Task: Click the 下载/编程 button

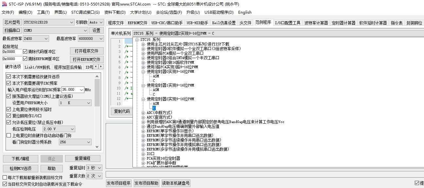Action: 20,159
